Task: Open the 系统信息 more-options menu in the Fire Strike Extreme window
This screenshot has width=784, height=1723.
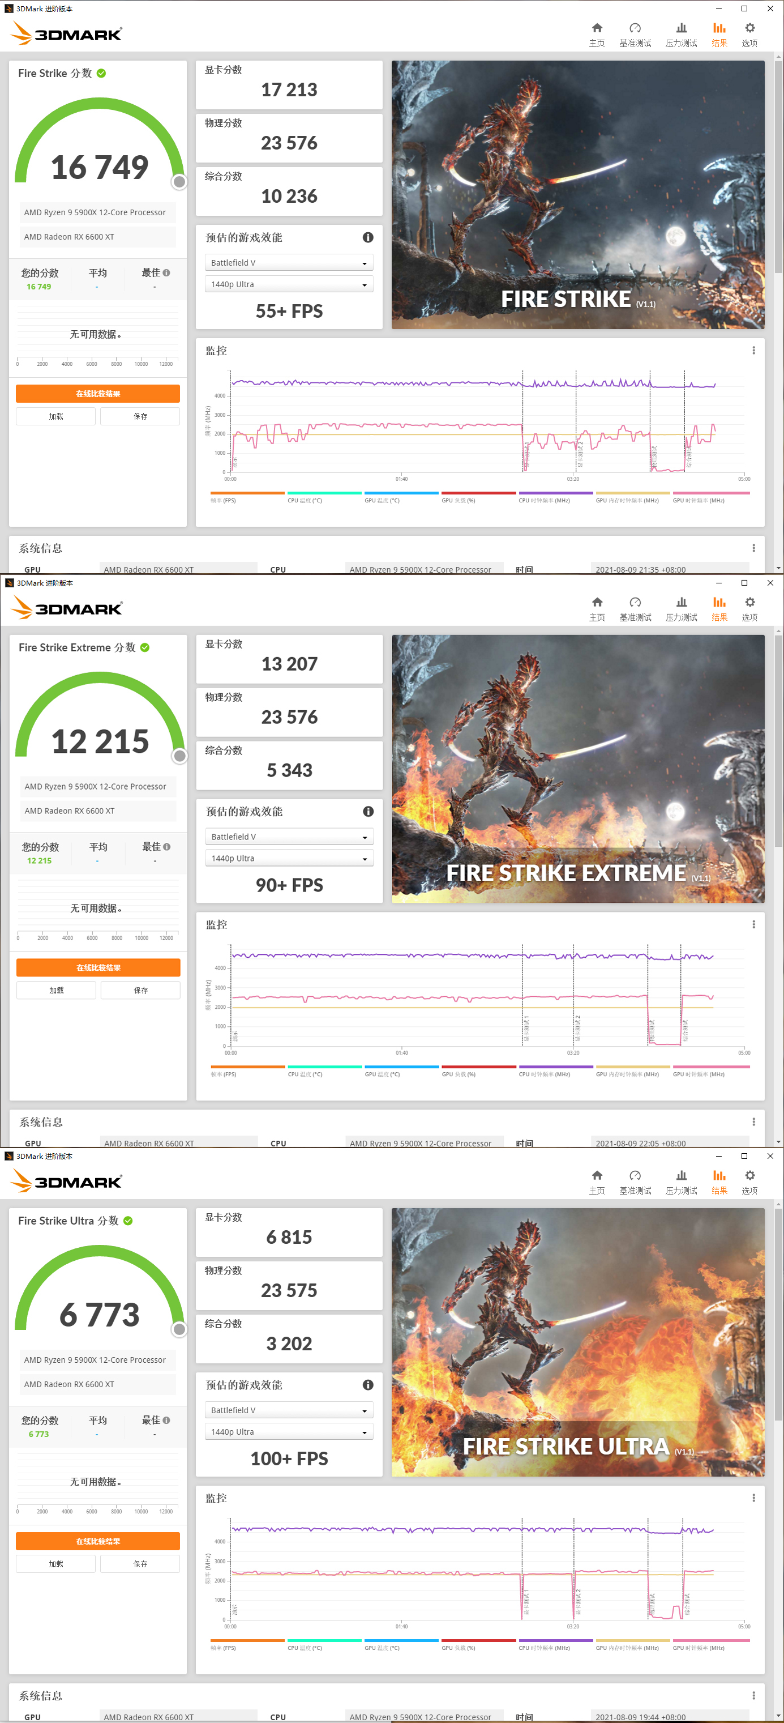Action: coord(754,1121)
